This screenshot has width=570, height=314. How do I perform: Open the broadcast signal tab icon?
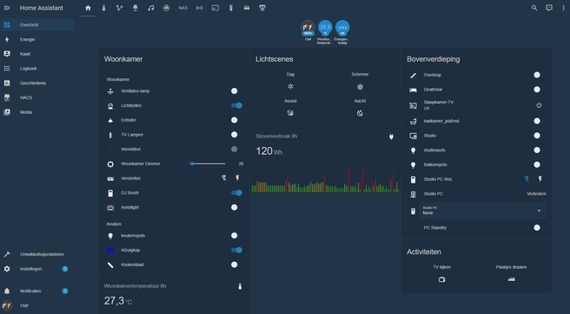pyautogui.click(x=199, y=8)
